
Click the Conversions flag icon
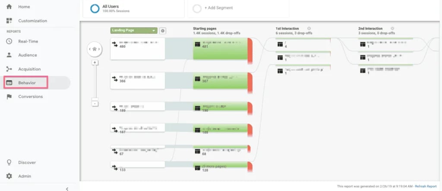tap(9, 97)
